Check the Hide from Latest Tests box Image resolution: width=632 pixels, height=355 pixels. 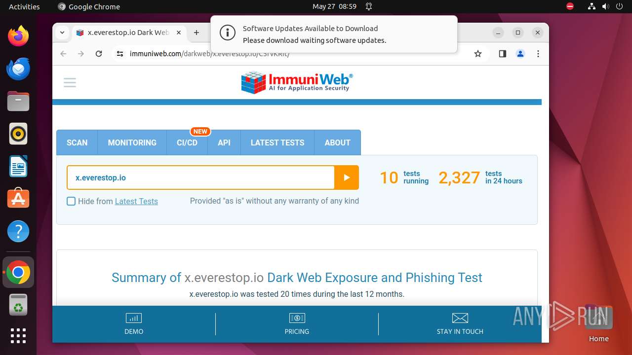pyautogui.click(x=71, y=201)
